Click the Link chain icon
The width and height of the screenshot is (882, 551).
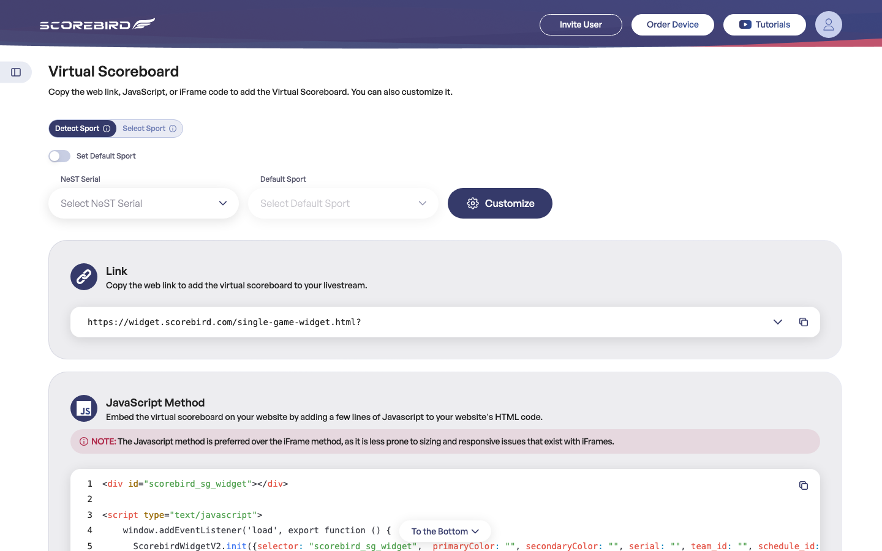click(84, 277)
